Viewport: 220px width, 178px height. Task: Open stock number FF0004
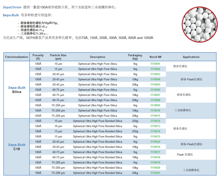[x=155, y=79]
